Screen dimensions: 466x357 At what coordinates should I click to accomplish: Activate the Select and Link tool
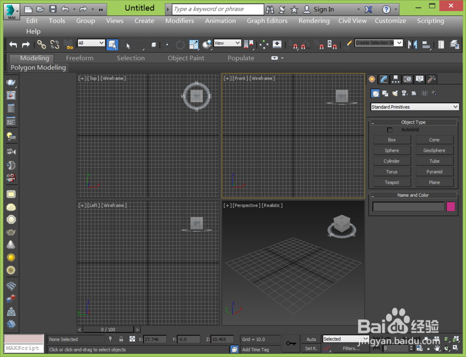point(41,45)
